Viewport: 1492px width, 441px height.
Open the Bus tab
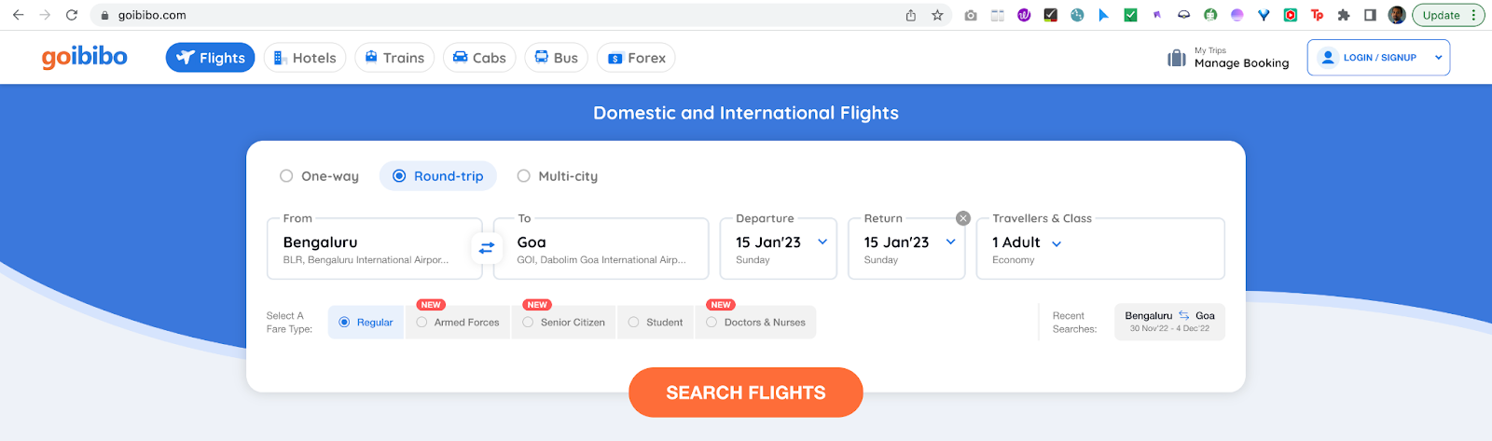click(557, 58)
